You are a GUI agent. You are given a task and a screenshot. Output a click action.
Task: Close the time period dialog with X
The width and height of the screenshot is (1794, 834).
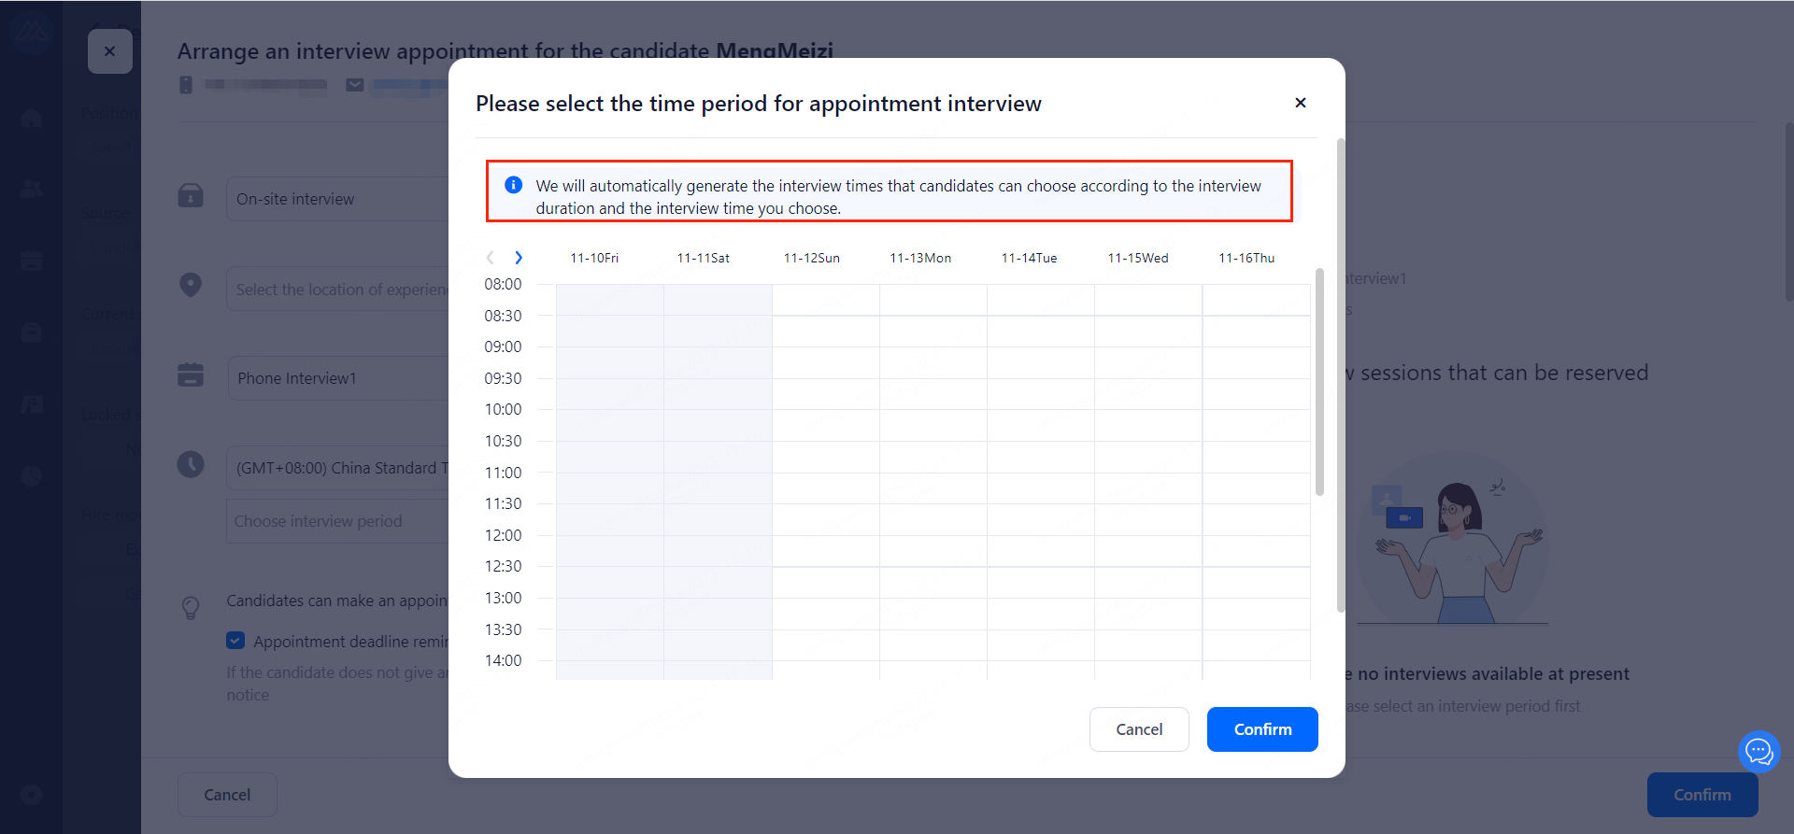[1300, 103]
